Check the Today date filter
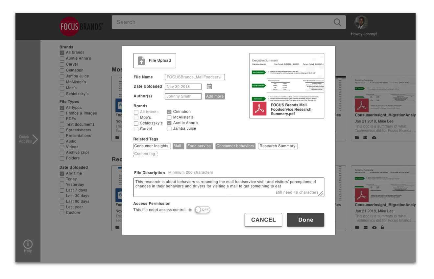This screenshot has width=434, height=279. pyautogui.click(x=62, y=179)
